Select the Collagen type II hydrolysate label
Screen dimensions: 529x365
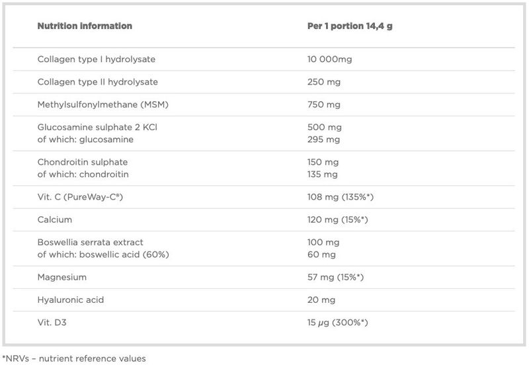tap(97, 82)
